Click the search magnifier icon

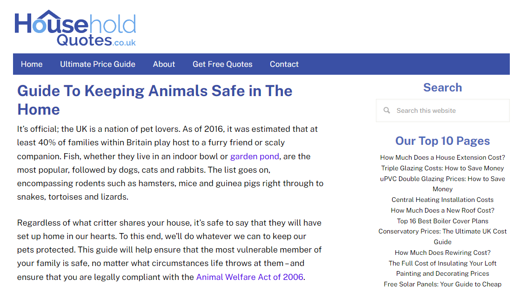(387, 110)
